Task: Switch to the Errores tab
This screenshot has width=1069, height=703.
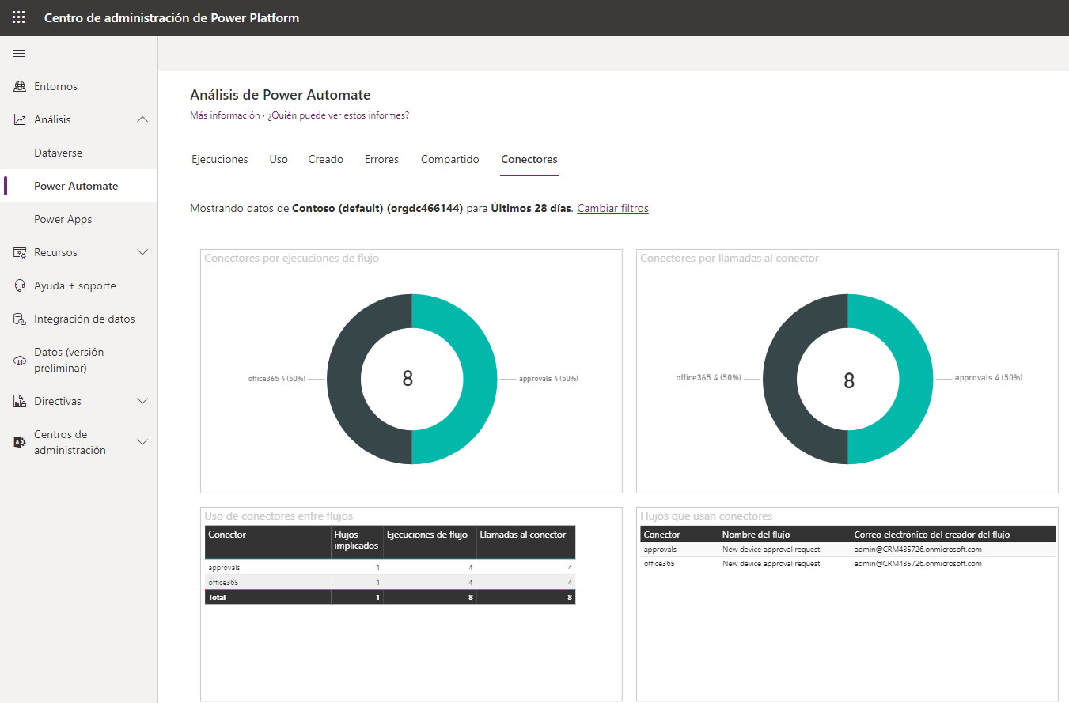Action: tap(381, 160)
